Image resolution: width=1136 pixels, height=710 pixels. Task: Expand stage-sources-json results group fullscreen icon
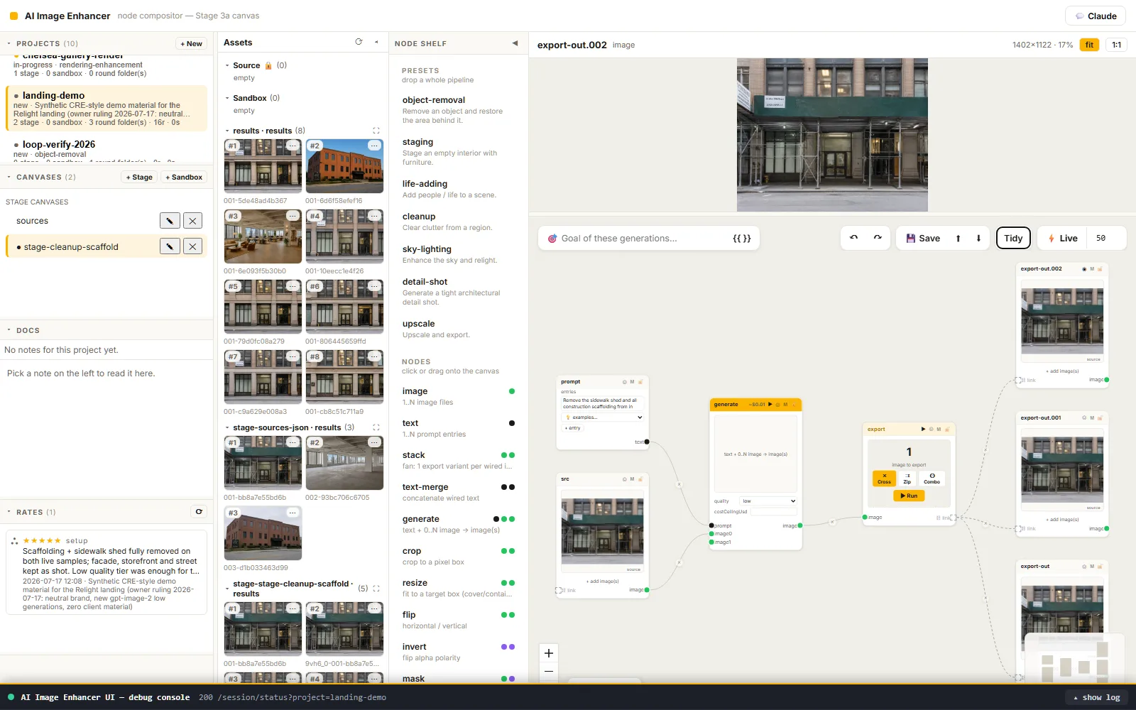click(x=376, y=427)
